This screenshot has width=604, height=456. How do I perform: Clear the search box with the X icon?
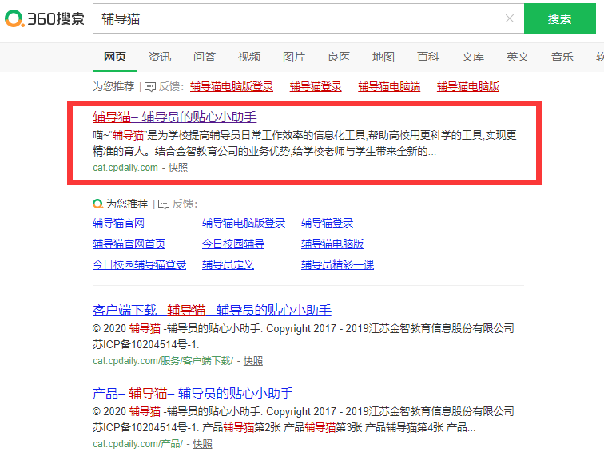pos(509,18)
